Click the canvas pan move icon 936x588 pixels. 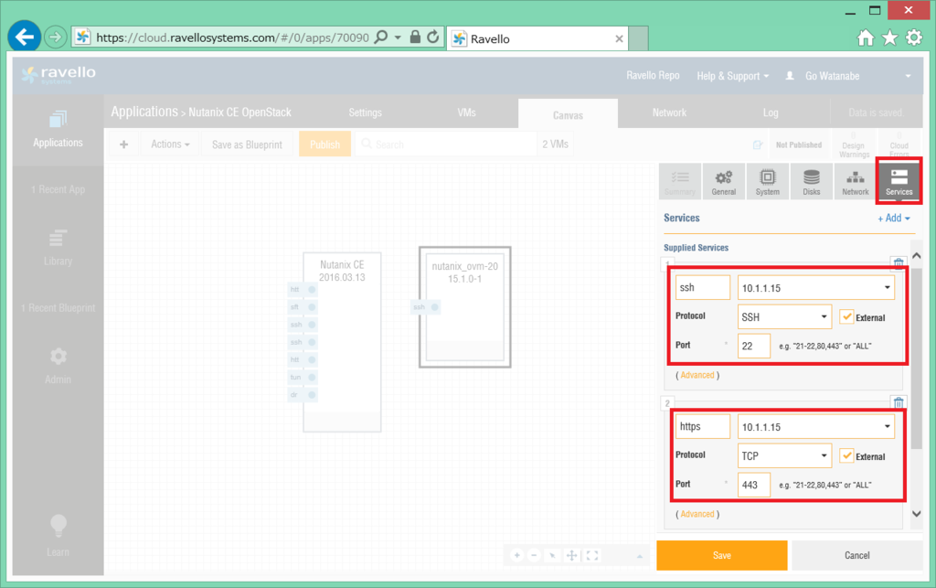click(x=571, y=555)
